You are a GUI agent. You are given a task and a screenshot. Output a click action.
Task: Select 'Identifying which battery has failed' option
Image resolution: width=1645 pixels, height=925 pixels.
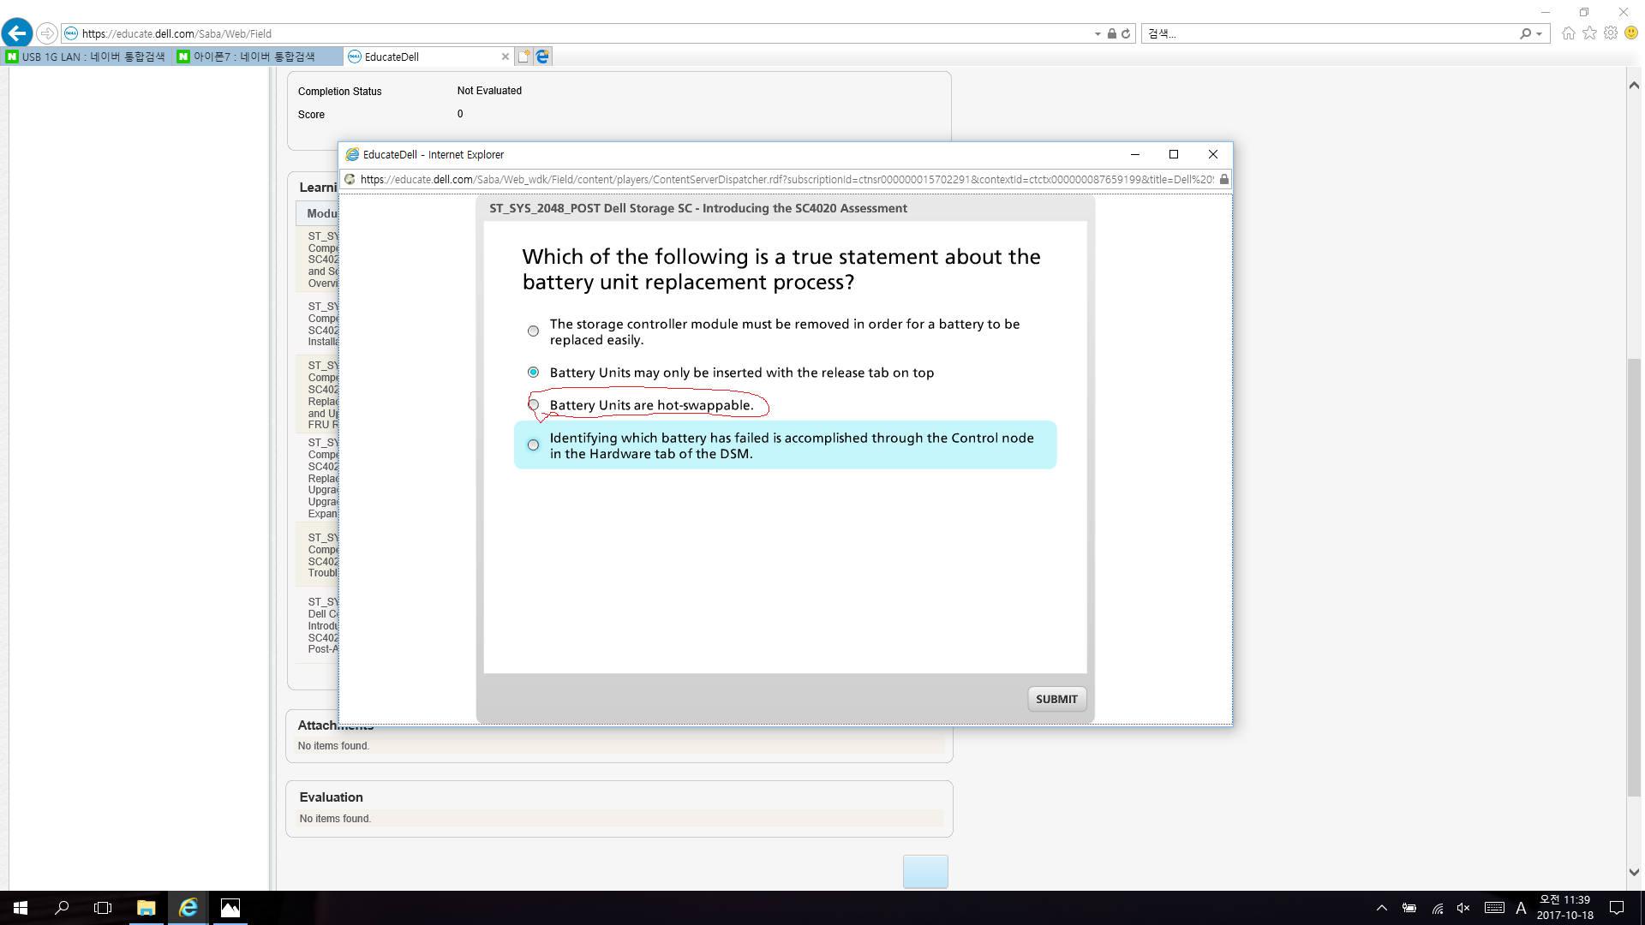pyautogui.click(x=533, y=445)
